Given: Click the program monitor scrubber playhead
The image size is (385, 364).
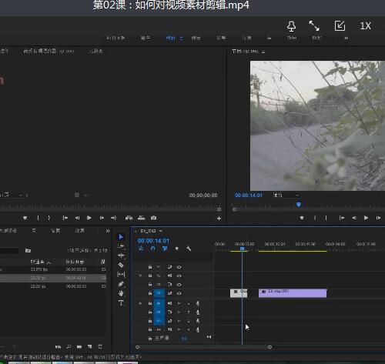Looking at the screenshot, I should coord(298,205).
